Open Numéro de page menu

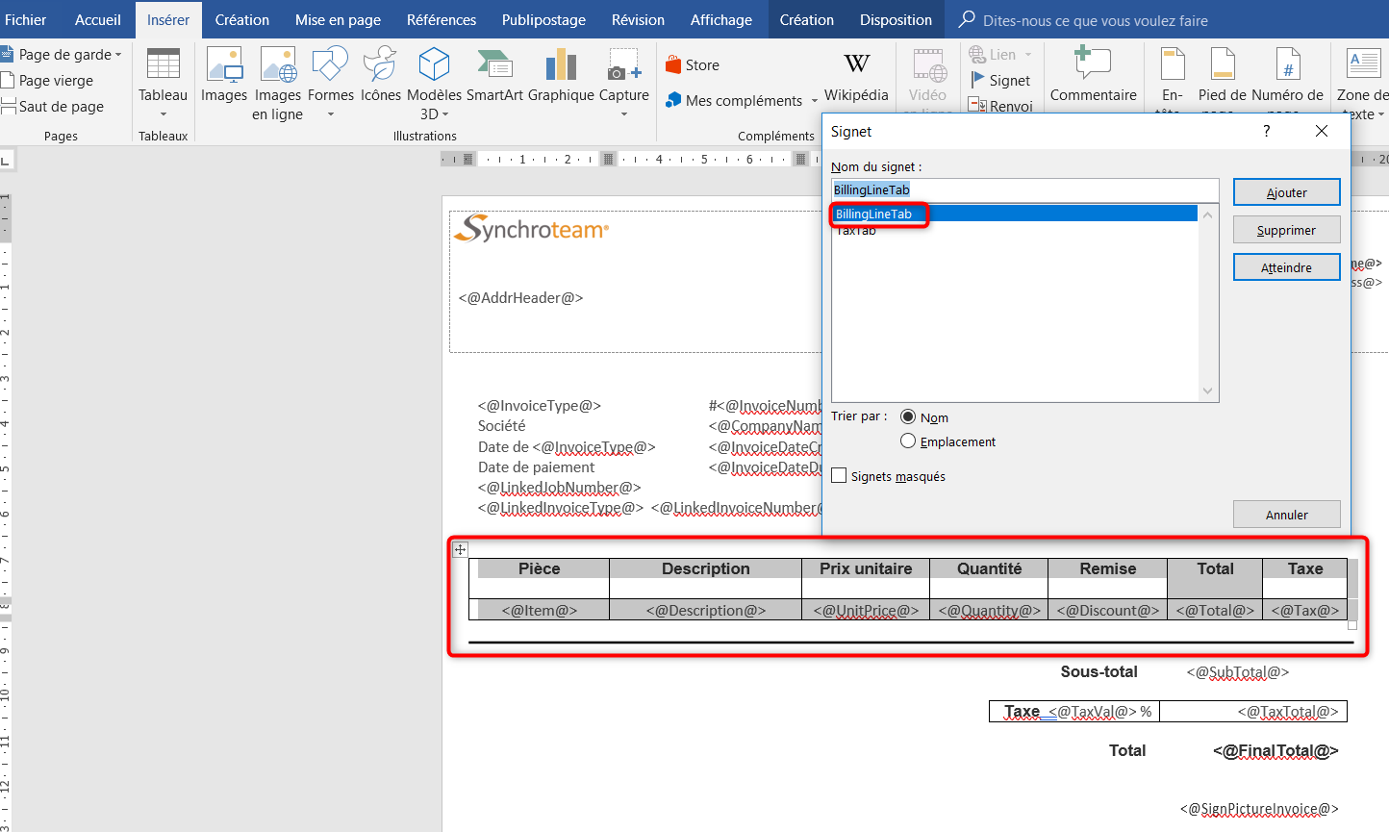coord(1288,79)
